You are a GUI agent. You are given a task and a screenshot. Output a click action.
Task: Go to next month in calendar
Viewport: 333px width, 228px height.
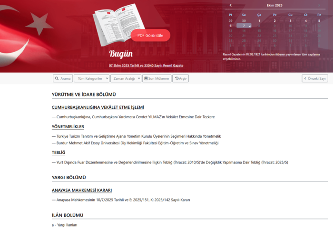coord(319,5)
